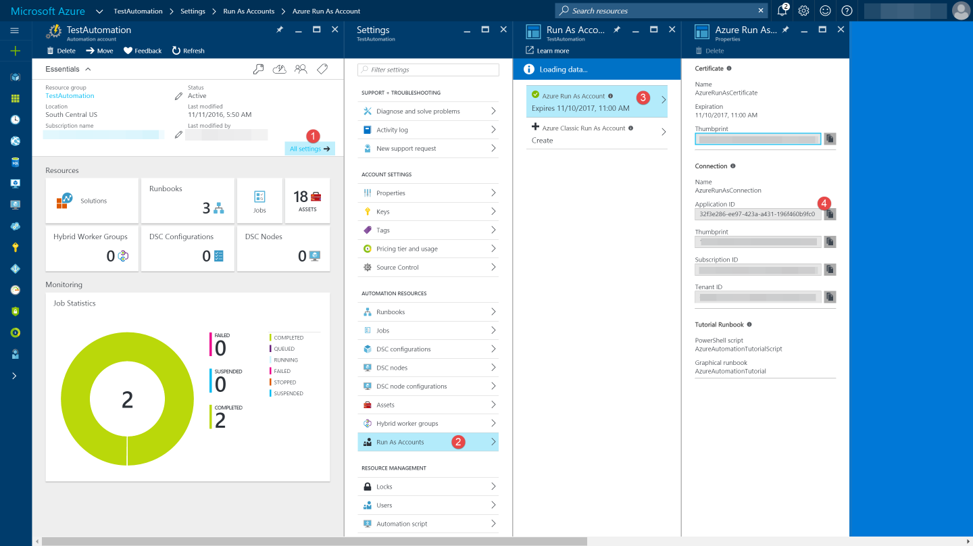973x546 pixels.
Task: Open Properties in account settings
Action: pos(430,193)
